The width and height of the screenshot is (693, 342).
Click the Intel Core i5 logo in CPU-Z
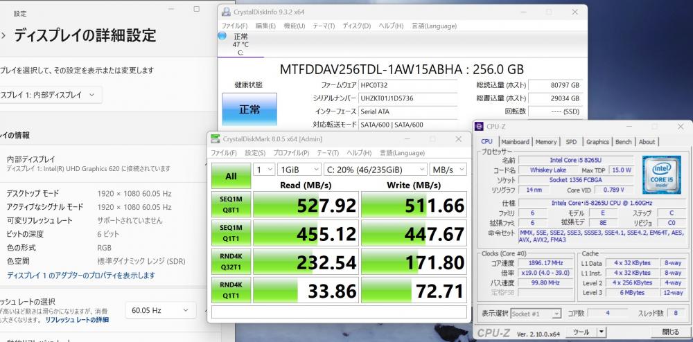(x=661, y=174)
